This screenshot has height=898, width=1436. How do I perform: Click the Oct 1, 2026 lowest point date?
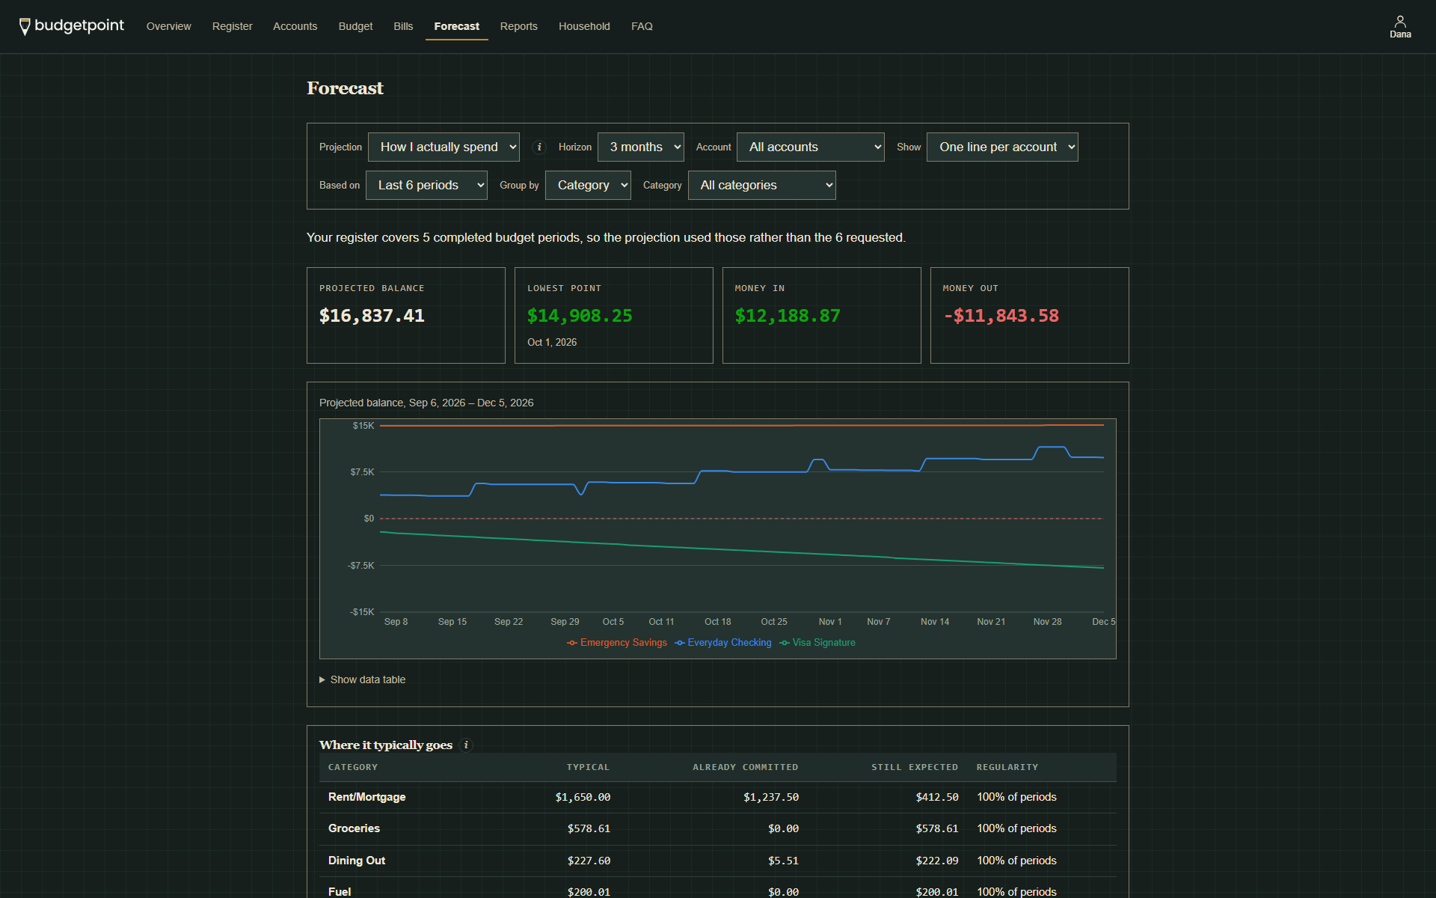(552, 342)
